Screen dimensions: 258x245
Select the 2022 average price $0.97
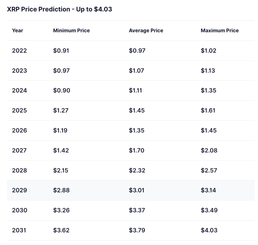click(137, 51)
